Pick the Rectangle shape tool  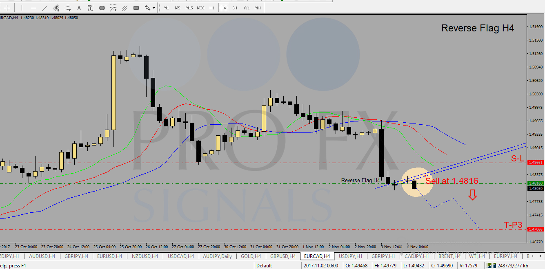tap(136, 8)
